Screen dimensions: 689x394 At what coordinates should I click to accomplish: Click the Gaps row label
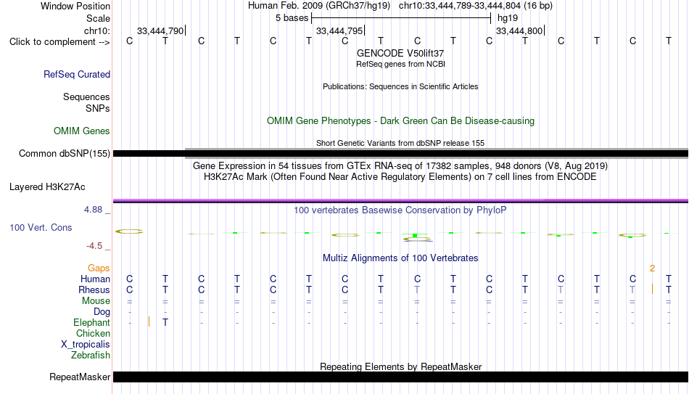pyautogui.click(x=99, y=268)
